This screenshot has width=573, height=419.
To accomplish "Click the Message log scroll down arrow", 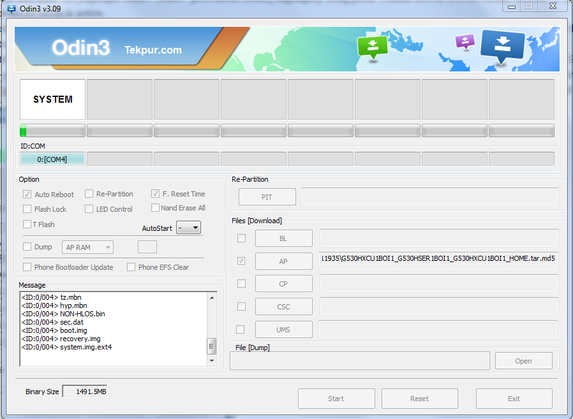I will pos(212,360).
